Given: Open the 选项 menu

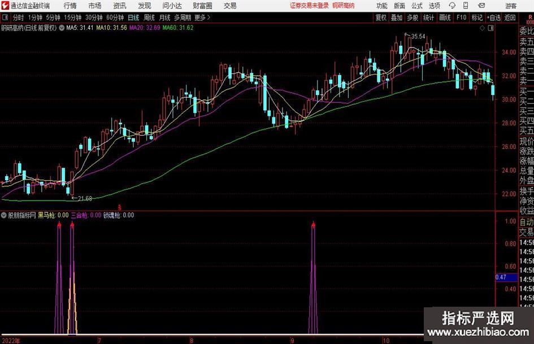Looking at the screenshot, I should point(434,6).
